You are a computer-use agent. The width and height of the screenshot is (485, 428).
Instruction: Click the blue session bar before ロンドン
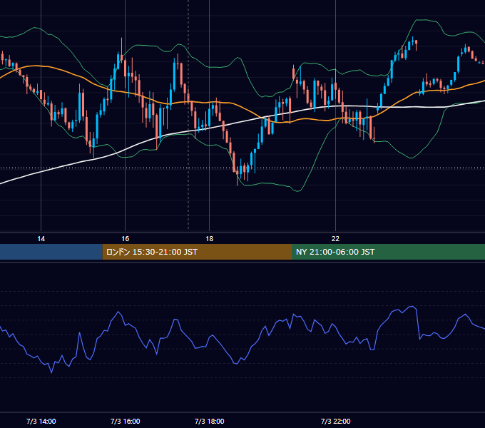(51, 252)
